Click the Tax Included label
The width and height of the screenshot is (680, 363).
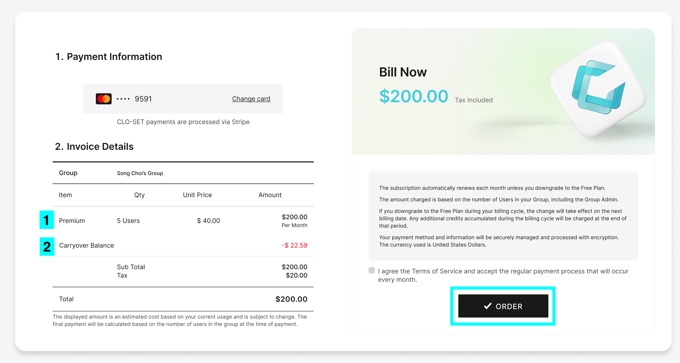474,100
